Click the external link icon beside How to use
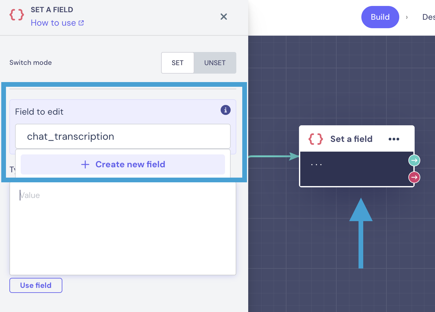This screenshot has height=312, width=435. [x=81, y=23]
